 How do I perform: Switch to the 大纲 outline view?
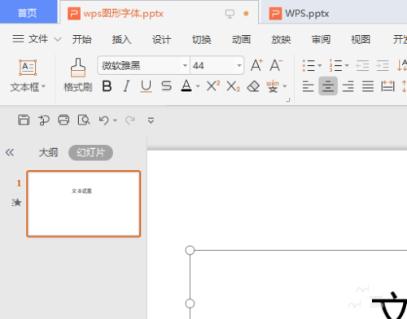[x=48, y=153]
